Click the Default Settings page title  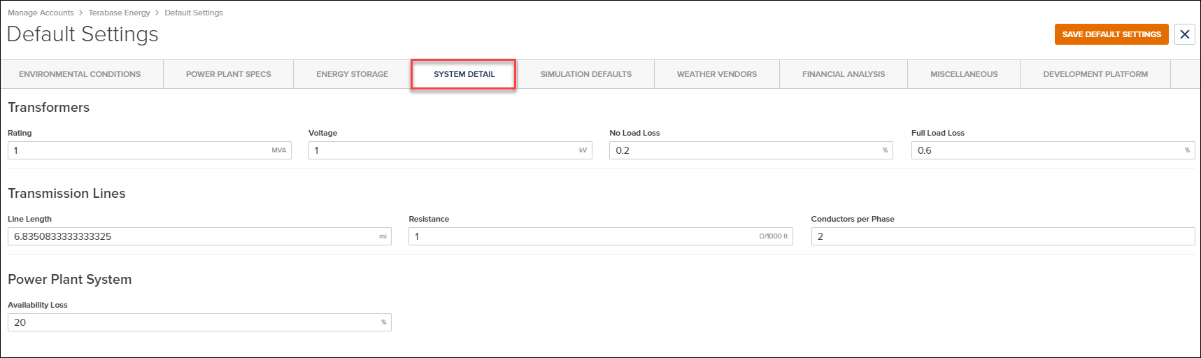click(83, 34)
